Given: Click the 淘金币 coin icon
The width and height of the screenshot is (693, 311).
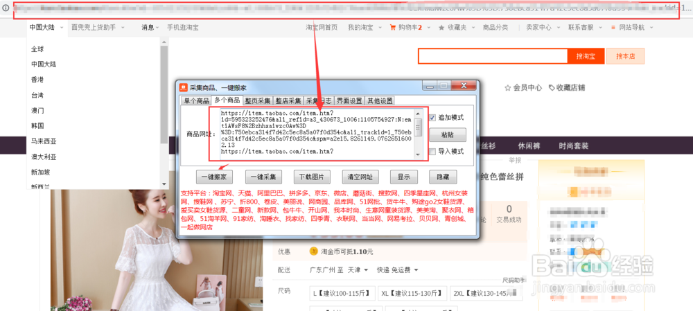Looking at the screenshot, I should point(313,251).
